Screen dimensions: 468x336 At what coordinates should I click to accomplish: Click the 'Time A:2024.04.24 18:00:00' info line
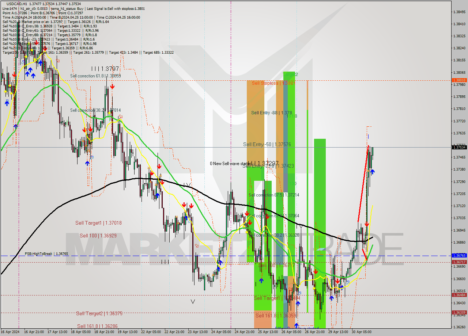(24, 17)
